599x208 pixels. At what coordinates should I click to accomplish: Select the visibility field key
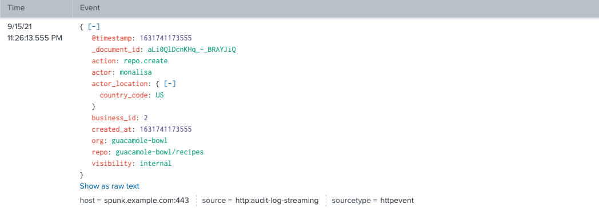pos(111,164)
